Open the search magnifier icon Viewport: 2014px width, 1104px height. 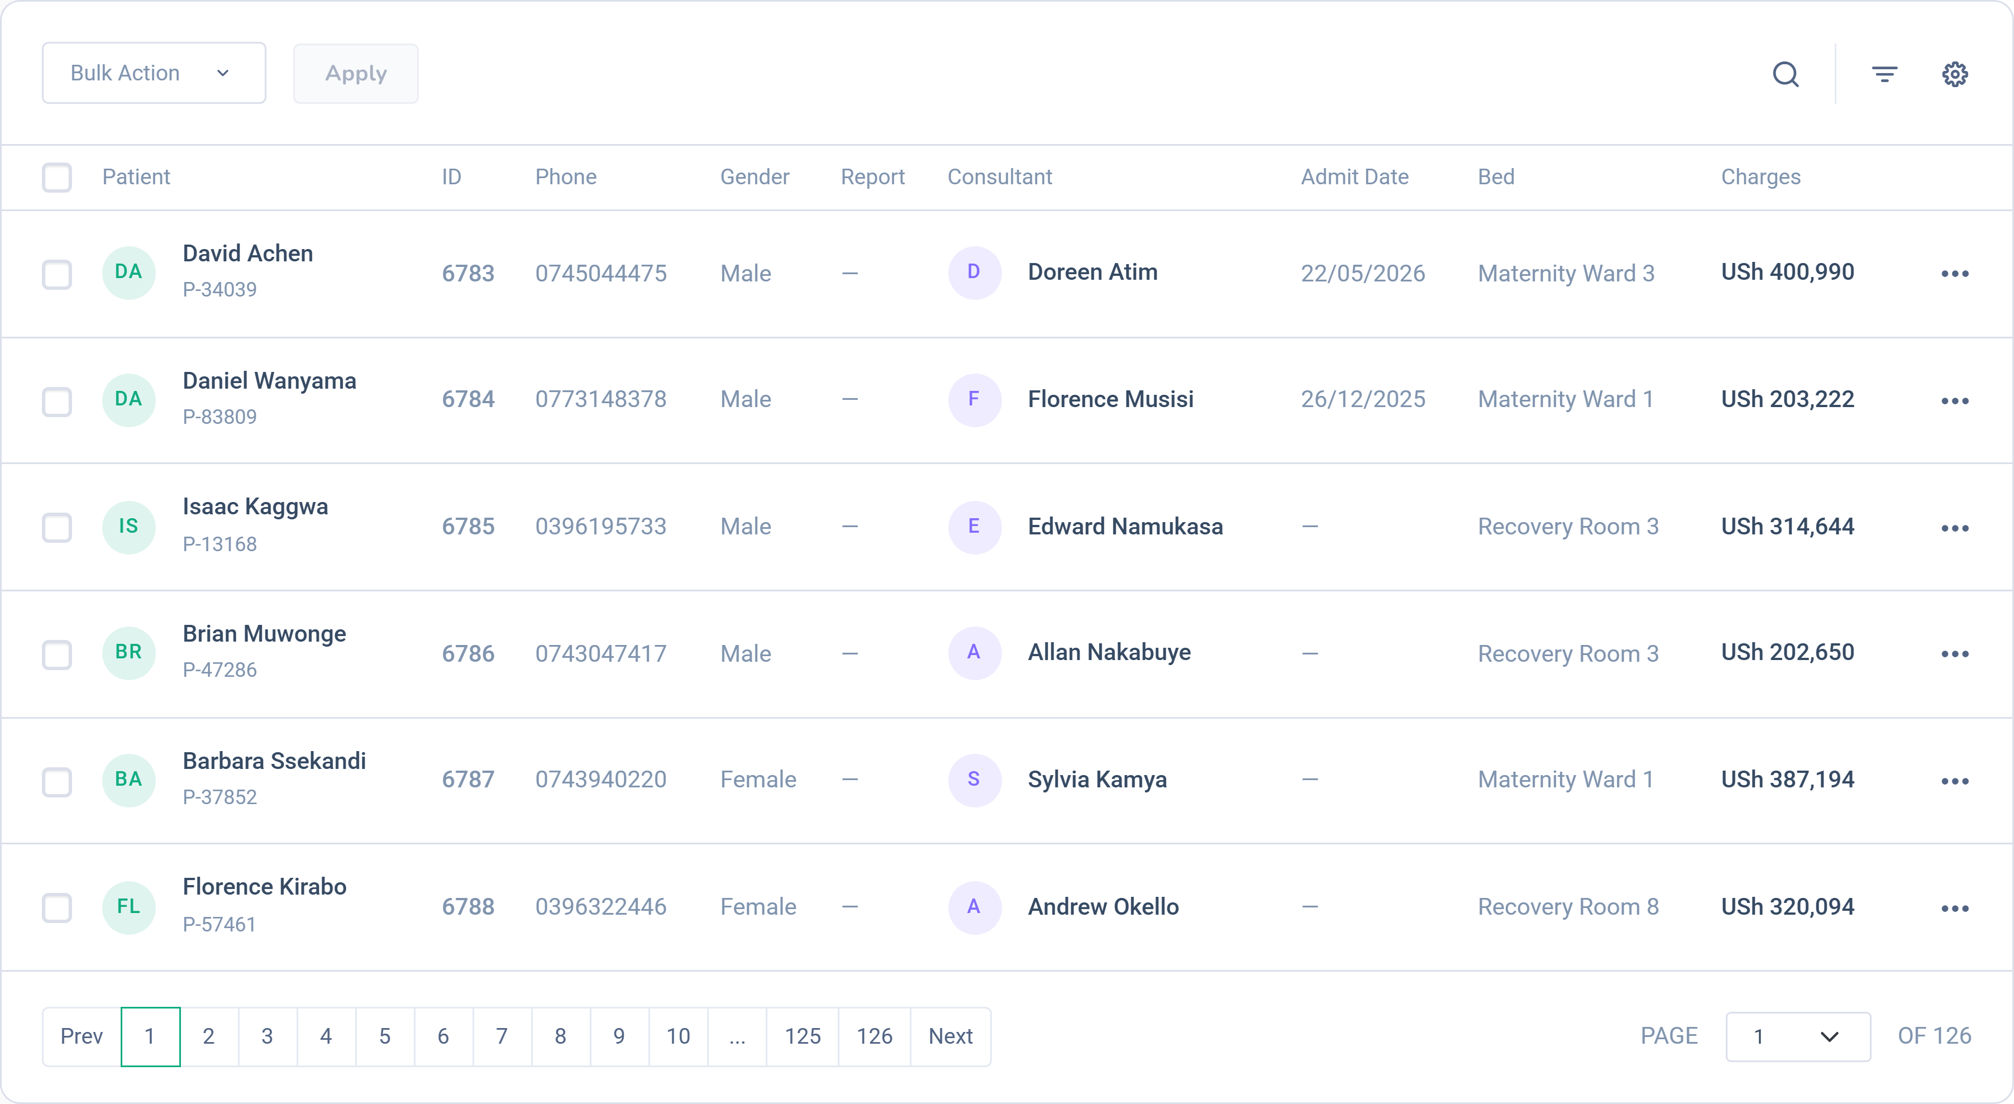1786,74
